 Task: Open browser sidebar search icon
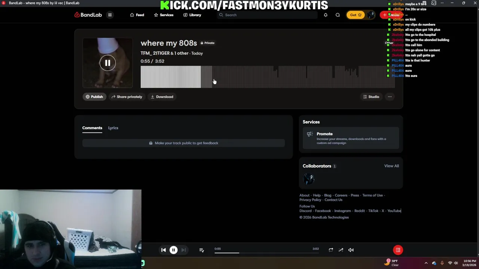tap(434, 3)
